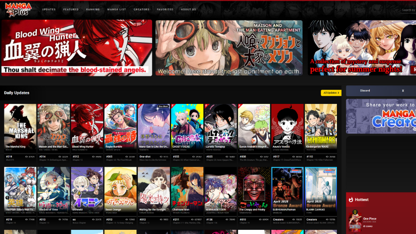Open the Rugby Rumble cover

(121, 128)
